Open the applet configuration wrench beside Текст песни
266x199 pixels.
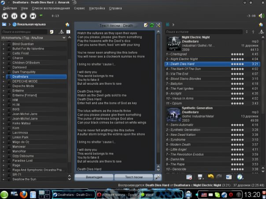158,177
